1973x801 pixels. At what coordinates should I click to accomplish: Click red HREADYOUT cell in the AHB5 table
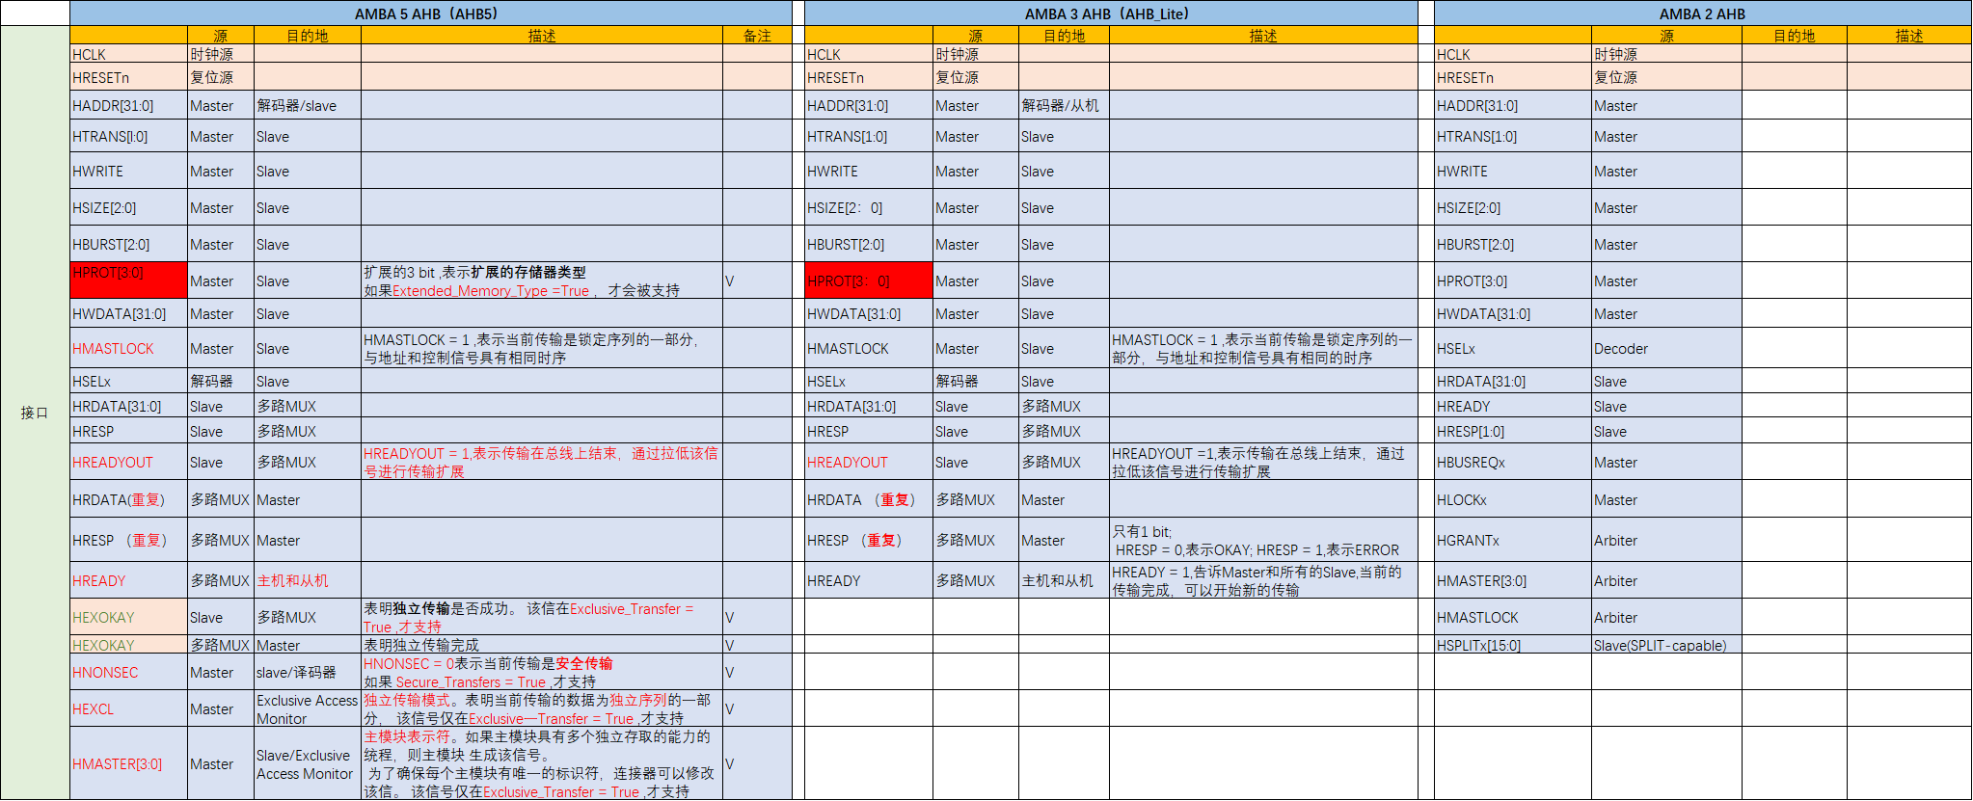[x=128, y=462]
